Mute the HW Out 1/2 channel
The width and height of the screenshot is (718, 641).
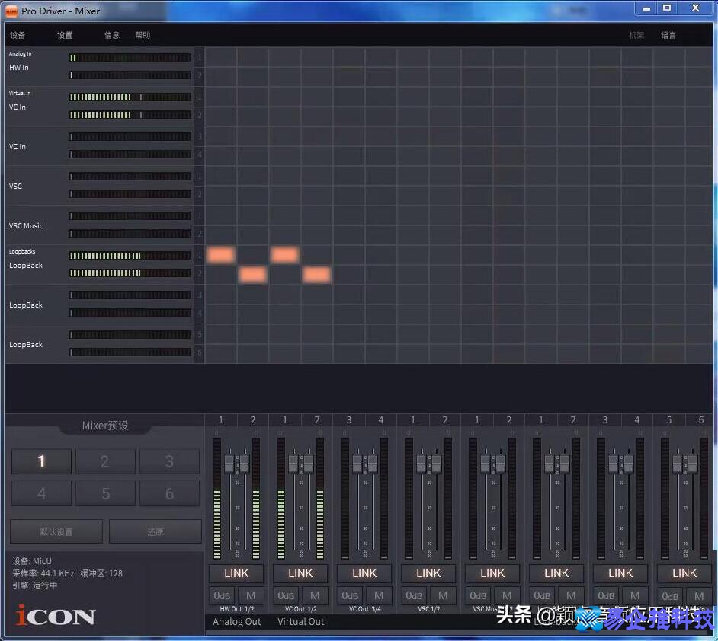[251, 595]
